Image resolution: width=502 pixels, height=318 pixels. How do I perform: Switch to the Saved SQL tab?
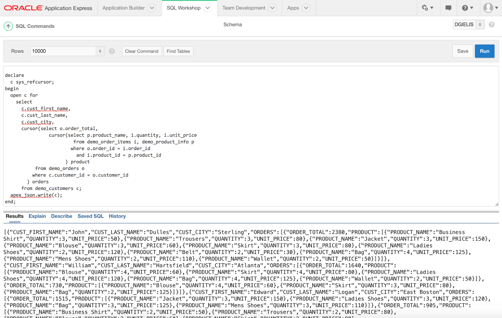pyautogui.click(x=91, y=216)
